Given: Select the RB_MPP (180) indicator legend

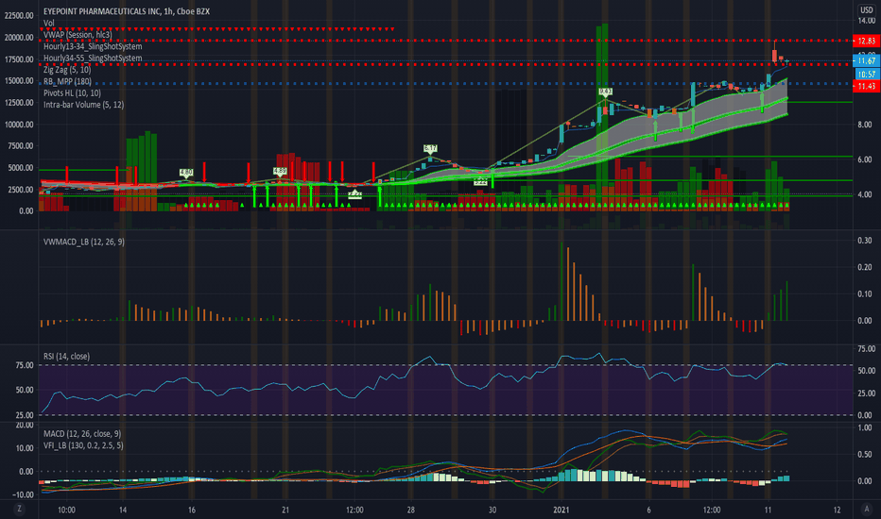Looking at the screenshot, I should click(67, 81).
